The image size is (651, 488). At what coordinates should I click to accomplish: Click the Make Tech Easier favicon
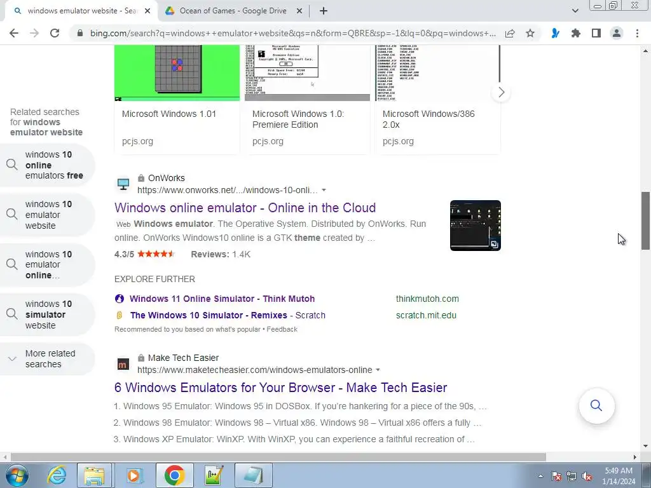[123, 364]
